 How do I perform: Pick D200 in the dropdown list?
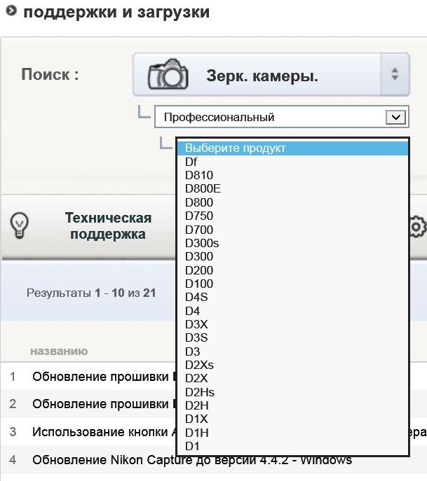pyautogui.click(x=293, y=270)
